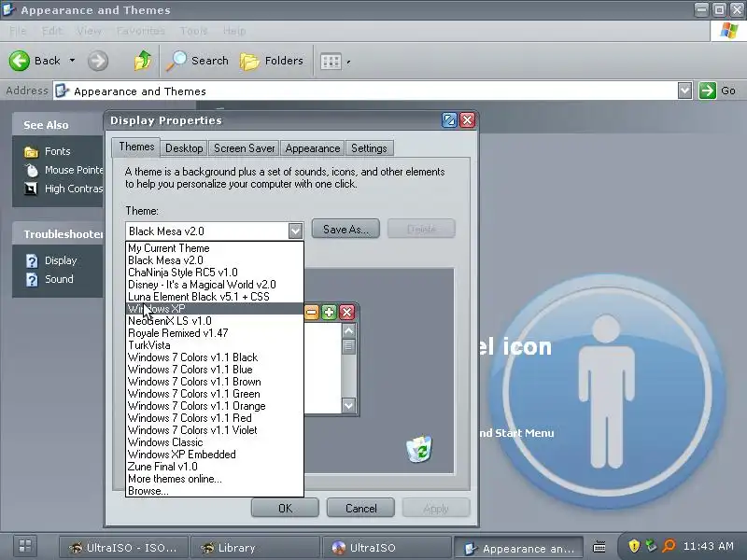
Task: Click the grey Forward arrow icon
Action: [98, 61]
